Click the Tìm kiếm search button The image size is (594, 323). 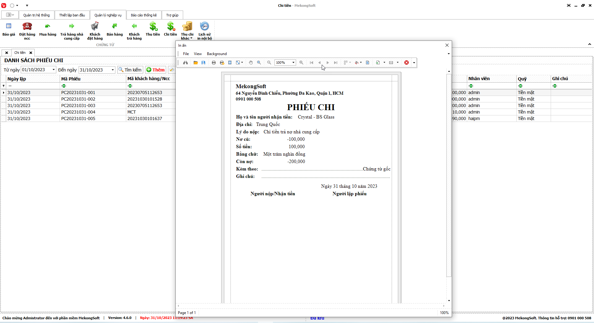[x=130, y=70]
